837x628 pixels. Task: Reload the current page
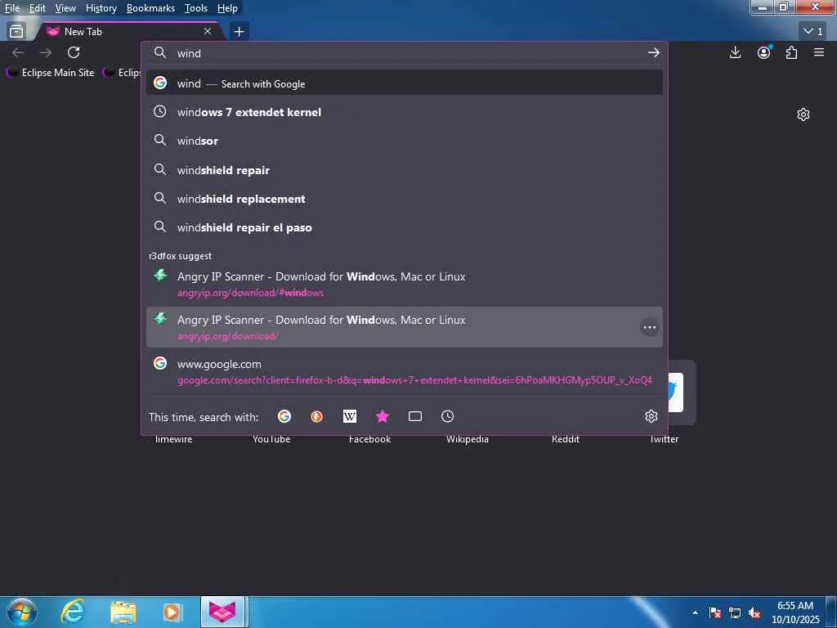pyautogui.click(x=74, y=52)
